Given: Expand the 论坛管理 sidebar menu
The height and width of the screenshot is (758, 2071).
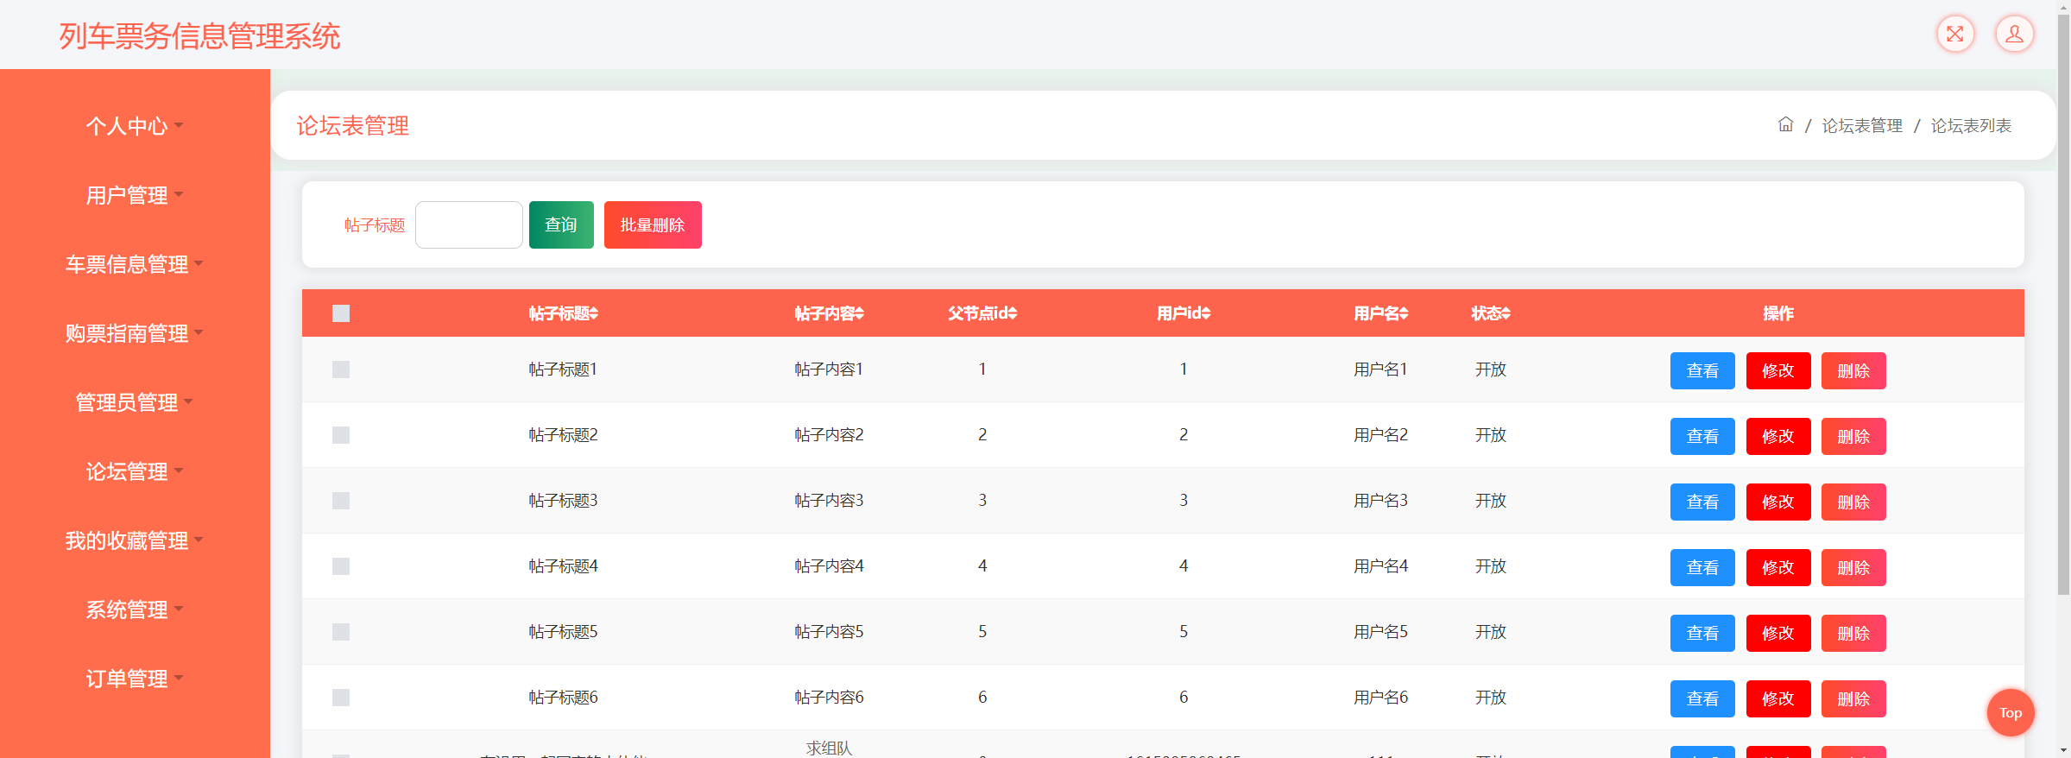Looking at the screenshot, I should 135,471.
